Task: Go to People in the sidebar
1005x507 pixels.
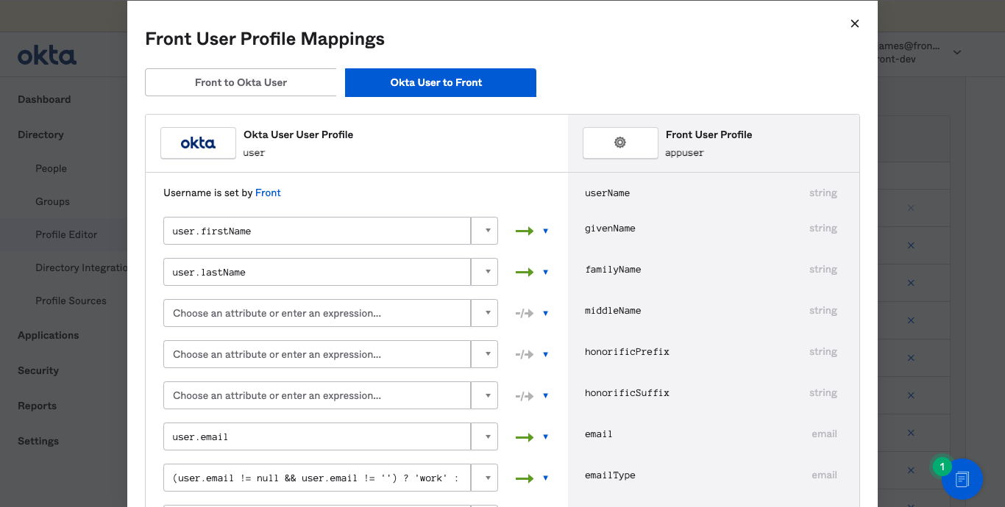Action: [x=51, y=168]
